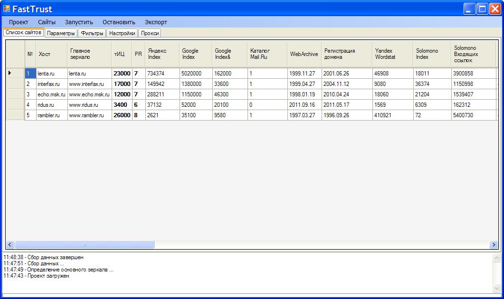Minimize the FastTrust window
The image size is (504, 299).
[470, 9]
